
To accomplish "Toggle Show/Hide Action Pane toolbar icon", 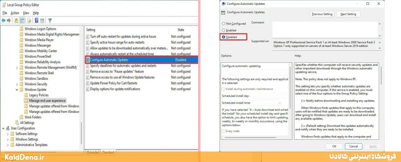I will (x=42, y=20).
